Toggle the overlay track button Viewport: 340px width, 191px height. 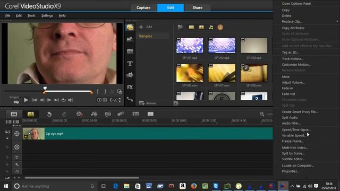point(16,147)
